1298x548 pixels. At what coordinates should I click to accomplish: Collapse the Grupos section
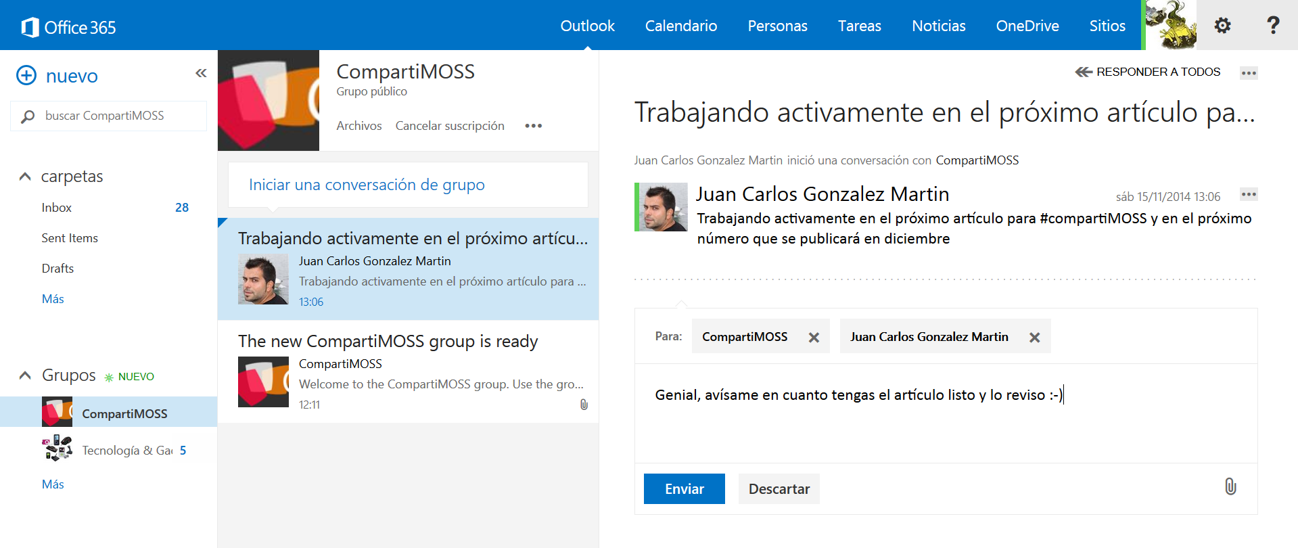[x=25, y=375]
